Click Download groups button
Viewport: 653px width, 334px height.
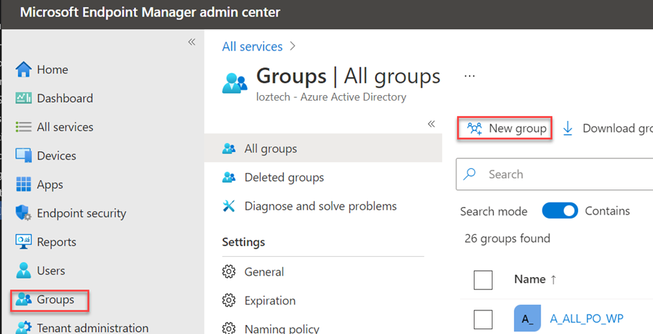(608, 128)
